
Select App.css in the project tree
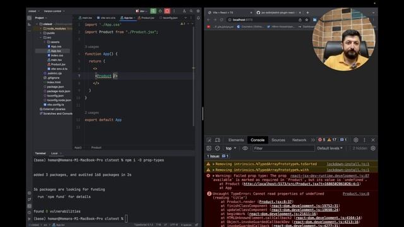click(56, 47)
